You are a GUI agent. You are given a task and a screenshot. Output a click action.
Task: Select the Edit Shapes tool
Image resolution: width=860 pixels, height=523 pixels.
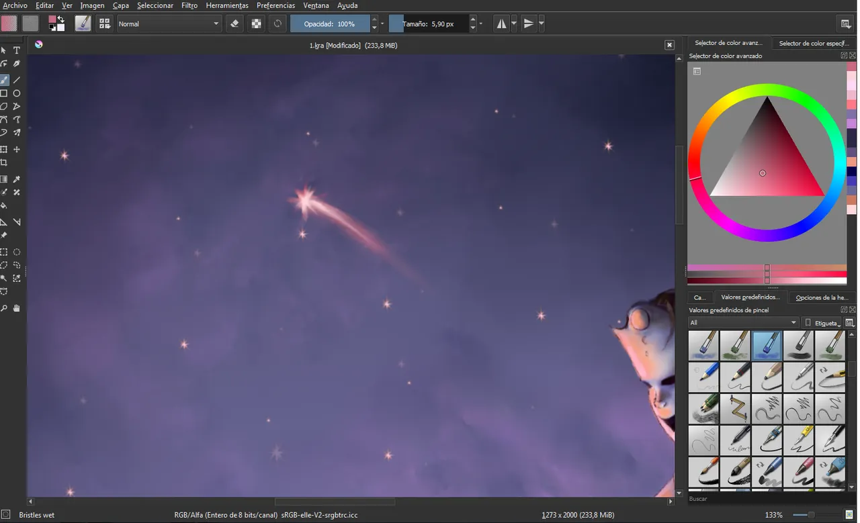(4, 64)
